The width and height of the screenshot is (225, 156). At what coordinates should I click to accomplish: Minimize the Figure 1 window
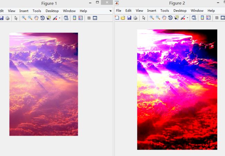(90, 3)
